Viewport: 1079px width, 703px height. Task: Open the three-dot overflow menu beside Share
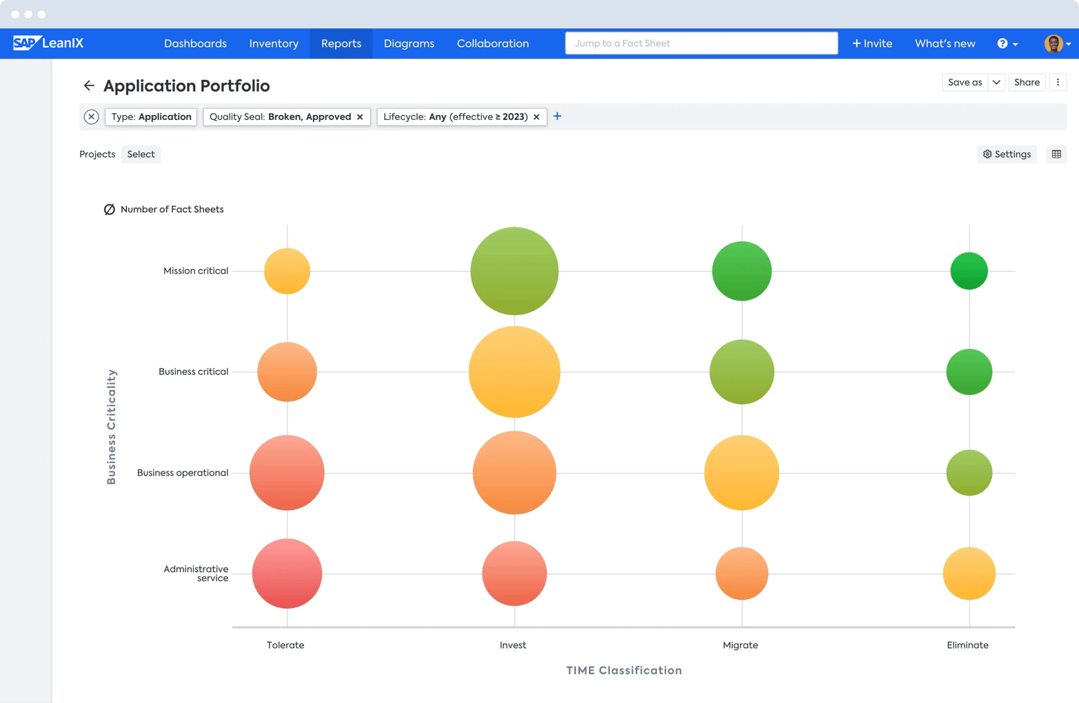click(x=1058, y=82)
